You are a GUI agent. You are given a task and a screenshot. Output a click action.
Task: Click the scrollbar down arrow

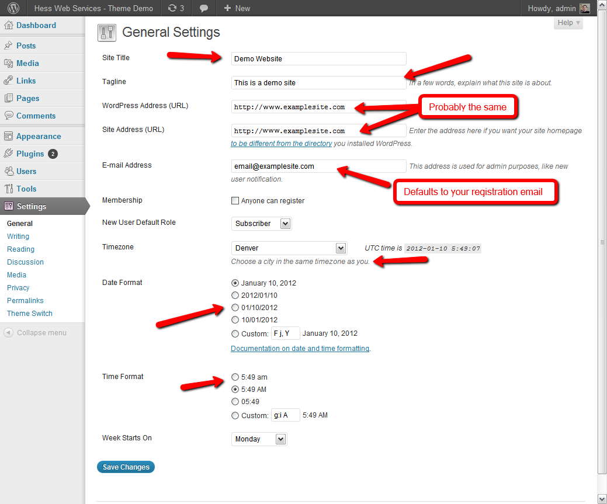[602, 499]
